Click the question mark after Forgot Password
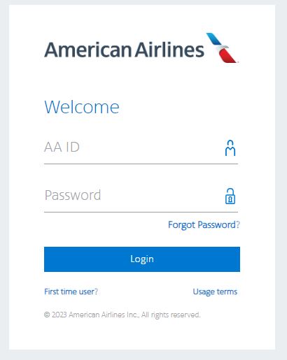This screenshot has width=287, height=360. 238,225
